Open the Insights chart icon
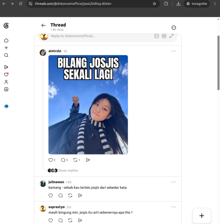The image size is (220, 224). [6, 89]
